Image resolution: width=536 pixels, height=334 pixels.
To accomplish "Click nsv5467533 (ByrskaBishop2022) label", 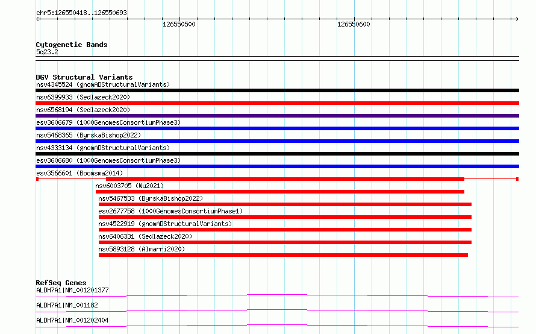I will pyautogui.click(x=151, y=198).
